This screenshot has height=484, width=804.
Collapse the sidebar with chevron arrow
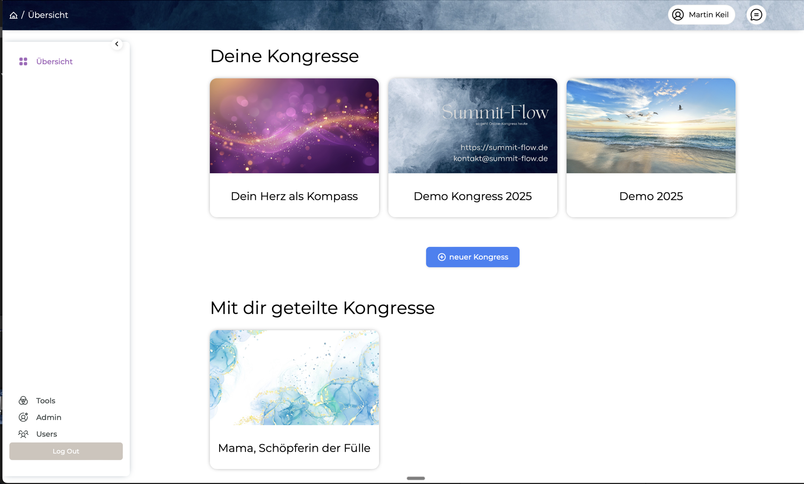click(117, 44)
